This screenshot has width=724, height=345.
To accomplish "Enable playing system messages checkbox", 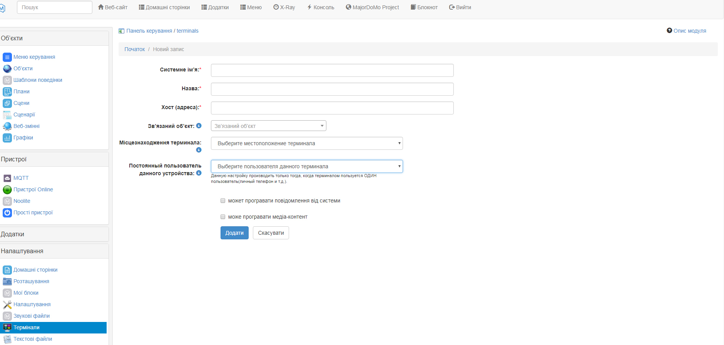I will click(223, 201).
